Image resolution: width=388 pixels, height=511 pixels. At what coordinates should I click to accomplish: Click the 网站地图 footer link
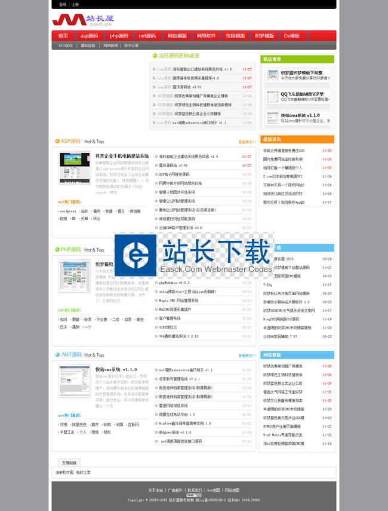(232, 490)
